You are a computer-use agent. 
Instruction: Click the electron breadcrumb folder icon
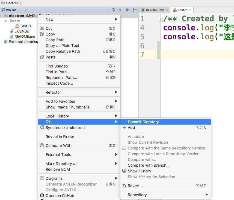tap(3, 3)
